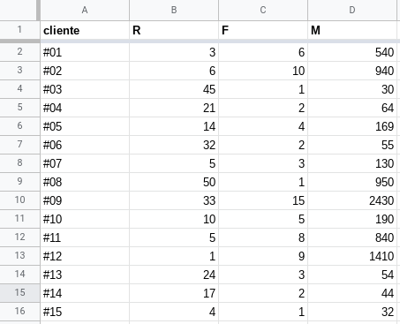Select the cell containing #15

(x=85, y=312)
